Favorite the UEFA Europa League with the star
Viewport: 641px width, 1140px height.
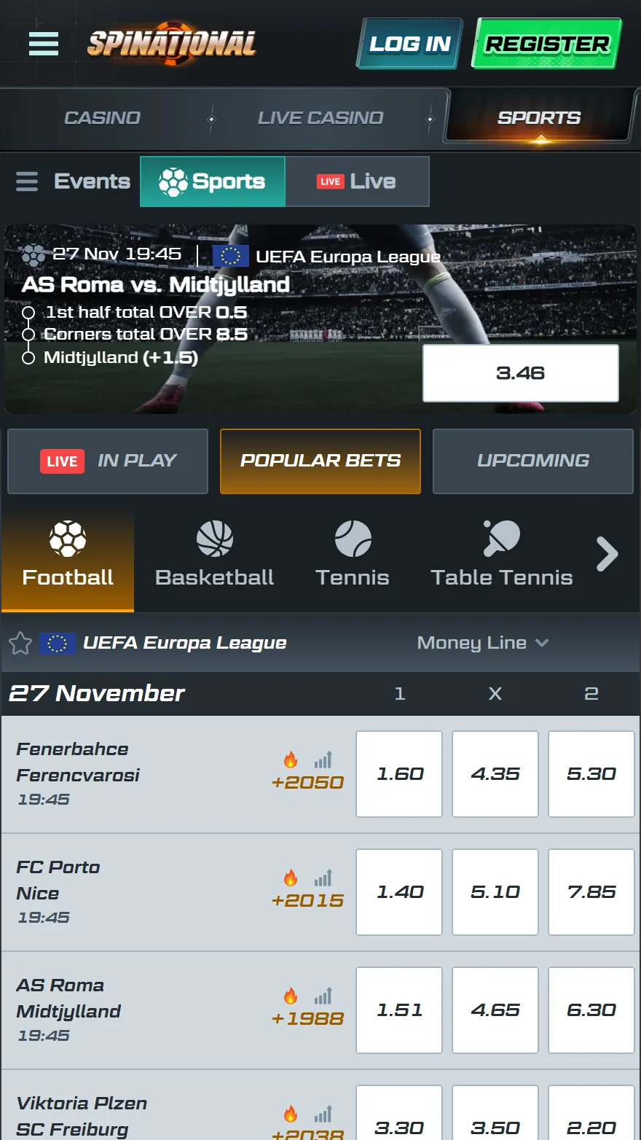point(20,643)
